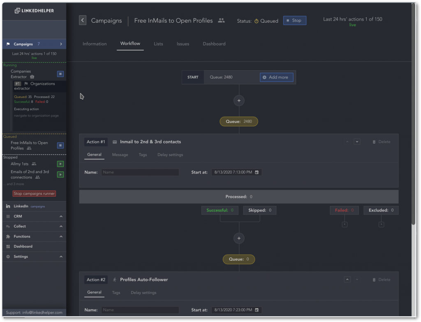Image resolution: width=421 pixels, height=322 pixels.
Task: Switch to the Lists tab
Action: (158, 44)
